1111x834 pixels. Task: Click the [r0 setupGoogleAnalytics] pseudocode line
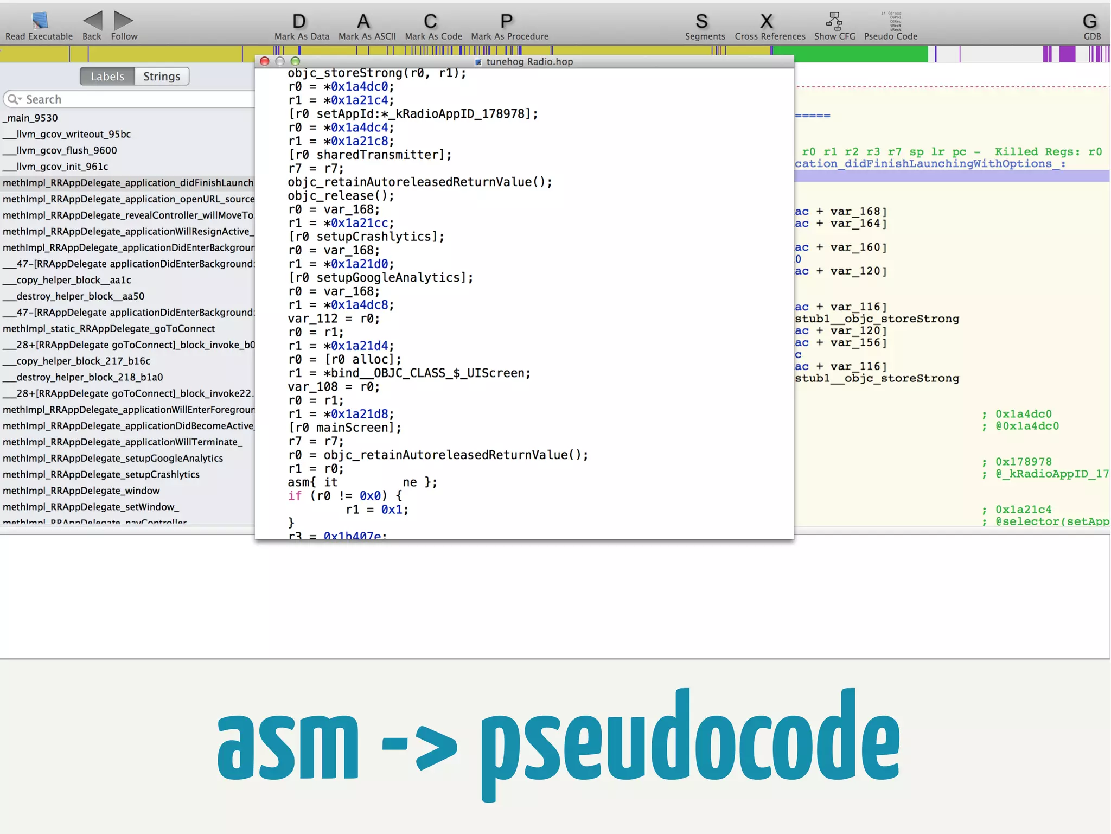pyautogui.click(x=380, y=278)
